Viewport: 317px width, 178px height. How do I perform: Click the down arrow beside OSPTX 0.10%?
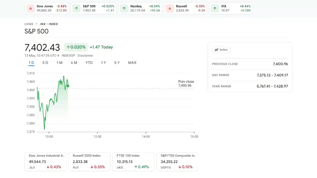(x=180, y=167)
